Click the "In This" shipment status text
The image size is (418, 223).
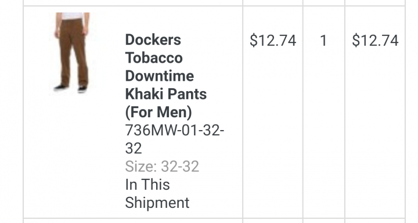(x=147, y=185)
